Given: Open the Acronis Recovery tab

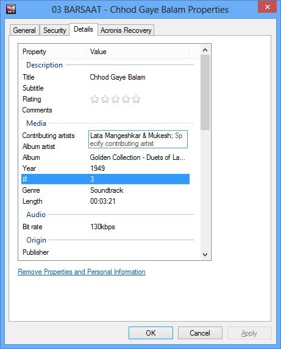Looking at the screenshot, I should [x=126, y=30].
